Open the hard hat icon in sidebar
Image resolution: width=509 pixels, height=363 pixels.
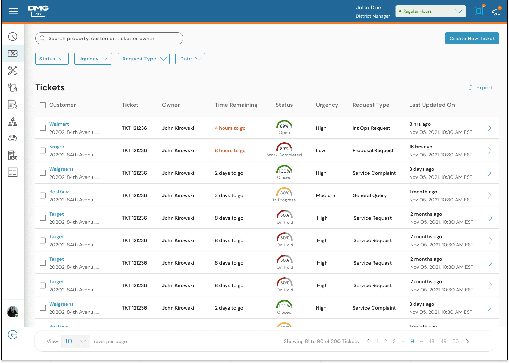[x=13, y=138]
